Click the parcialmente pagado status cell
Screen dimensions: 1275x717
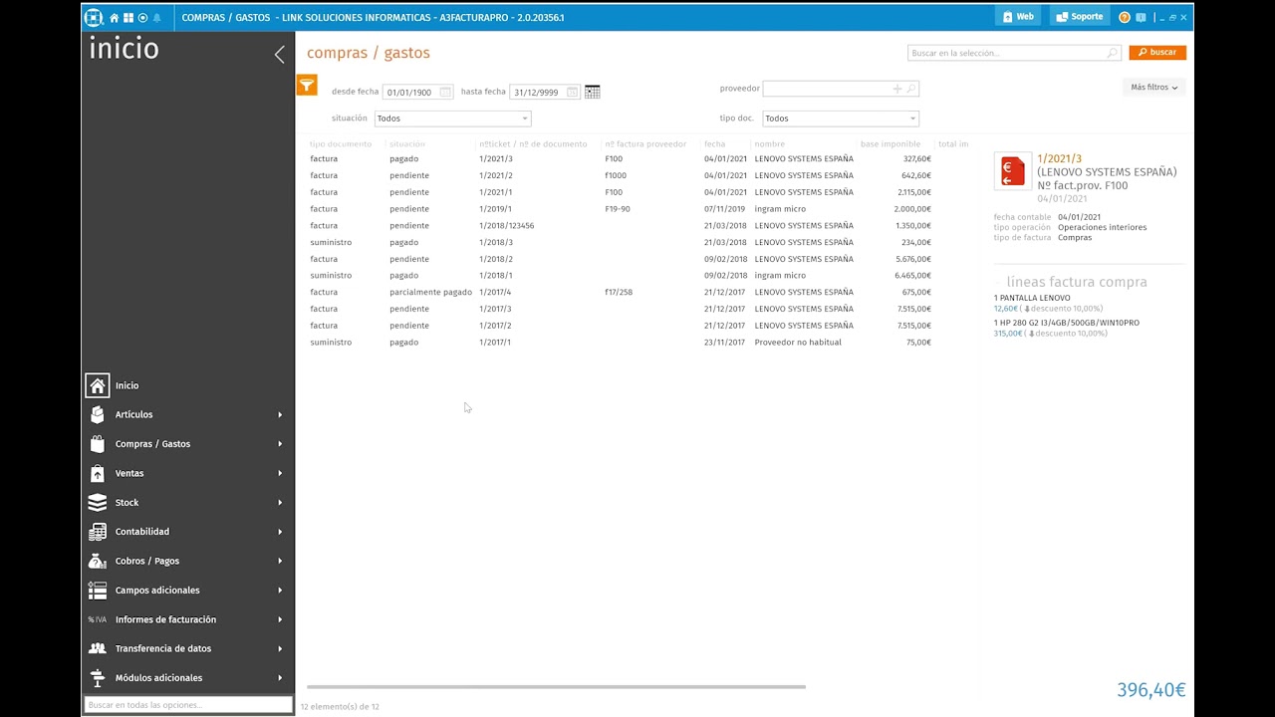430,293
